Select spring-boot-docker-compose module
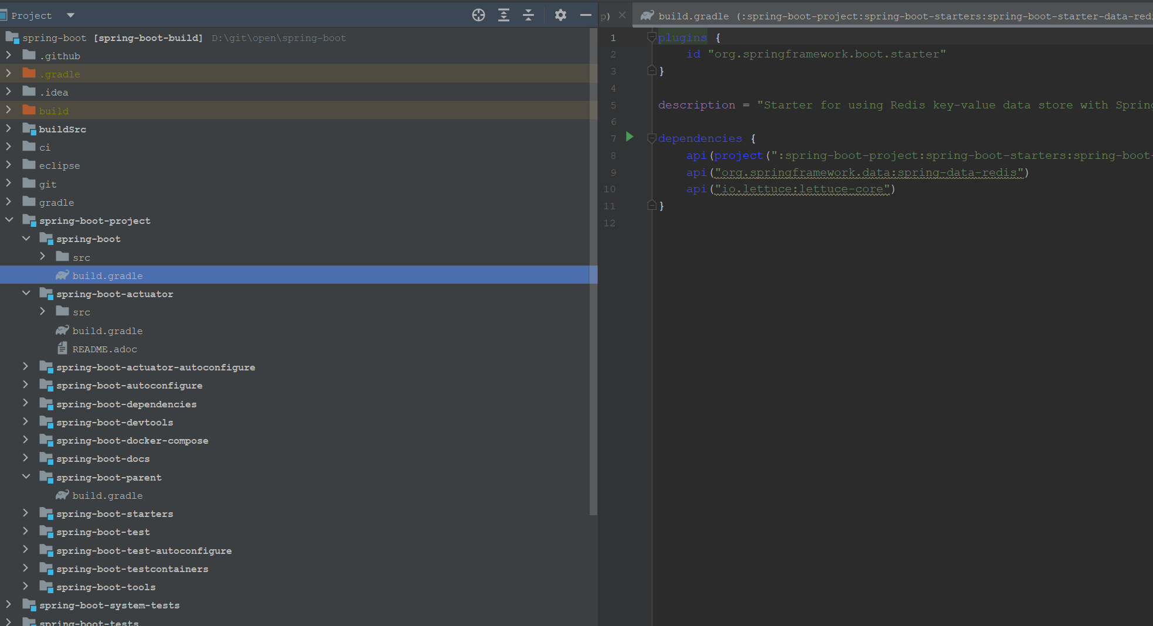Viewport: 1153px width, 626px height. pyautogui.click(x=132, y=440)
